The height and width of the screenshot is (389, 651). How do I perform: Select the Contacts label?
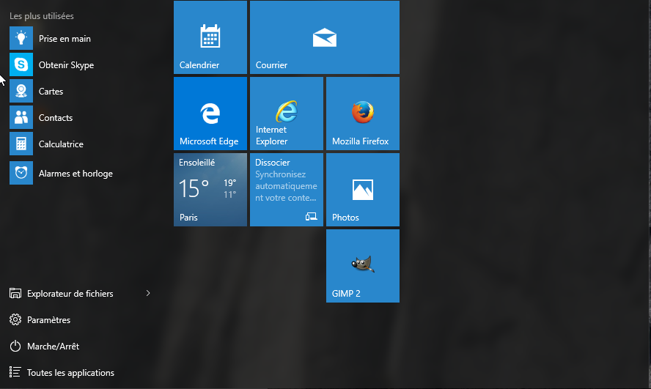[56, 118]
